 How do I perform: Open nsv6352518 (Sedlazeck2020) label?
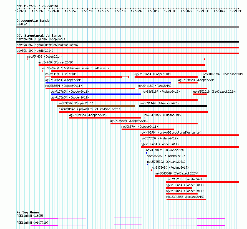pyautogui.click(x=215, y=92)
